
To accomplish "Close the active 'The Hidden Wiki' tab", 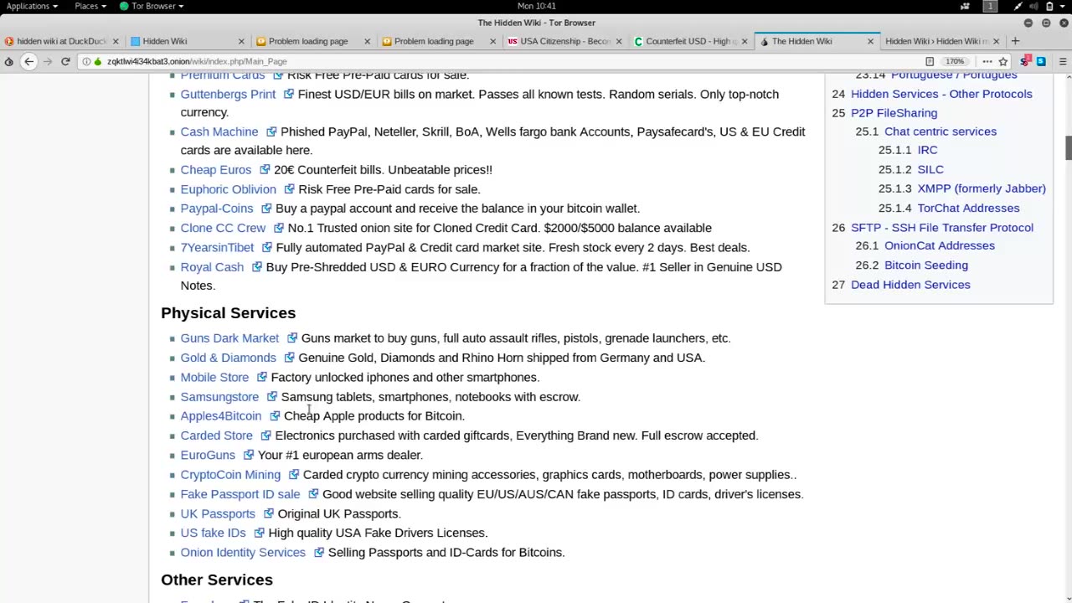I will click(x=870, y=41).
